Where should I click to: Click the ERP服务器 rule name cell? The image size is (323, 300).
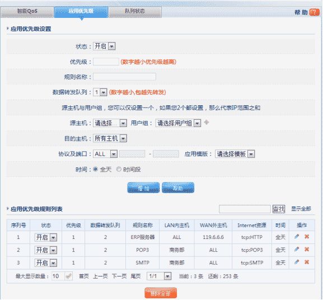click(x=143, y=237)
